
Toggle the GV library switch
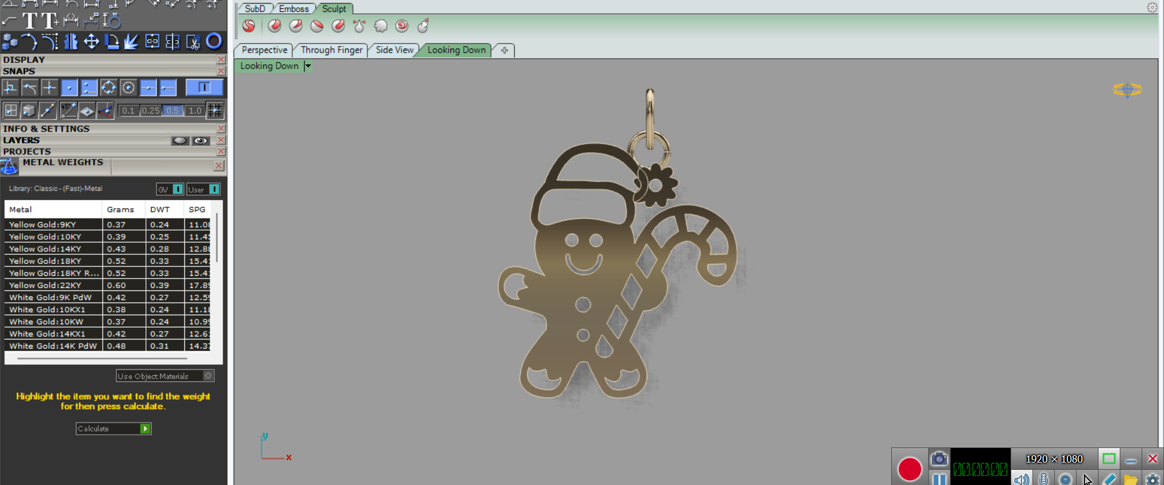click(x=177, y=189)
